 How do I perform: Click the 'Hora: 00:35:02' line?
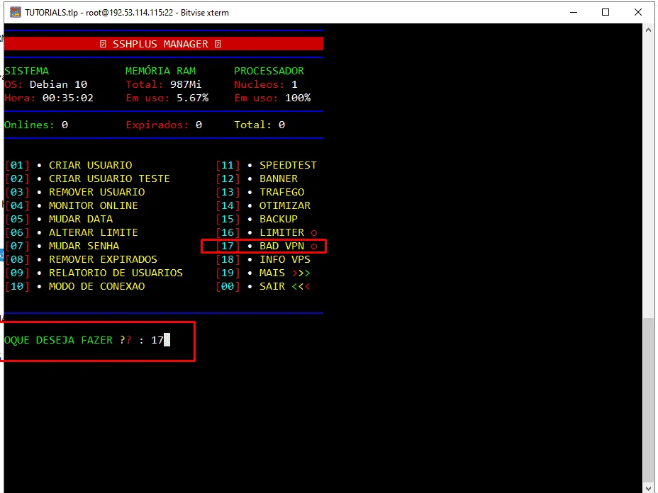49,98
